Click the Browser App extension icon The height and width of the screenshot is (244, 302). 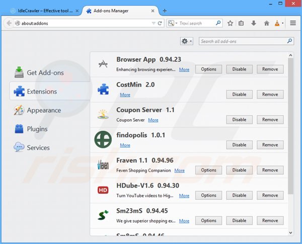[103, 64]
